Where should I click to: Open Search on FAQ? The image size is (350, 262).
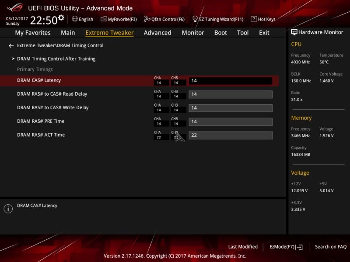pos(331,247)
